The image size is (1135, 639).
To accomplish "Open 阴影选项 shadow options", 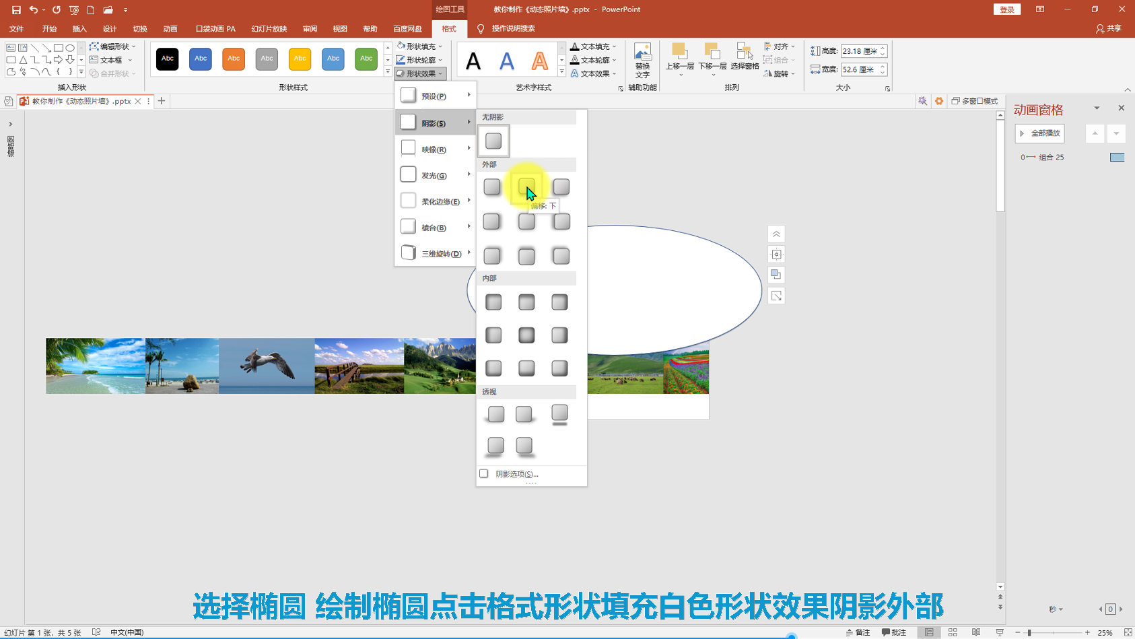I will coord(516,474).
